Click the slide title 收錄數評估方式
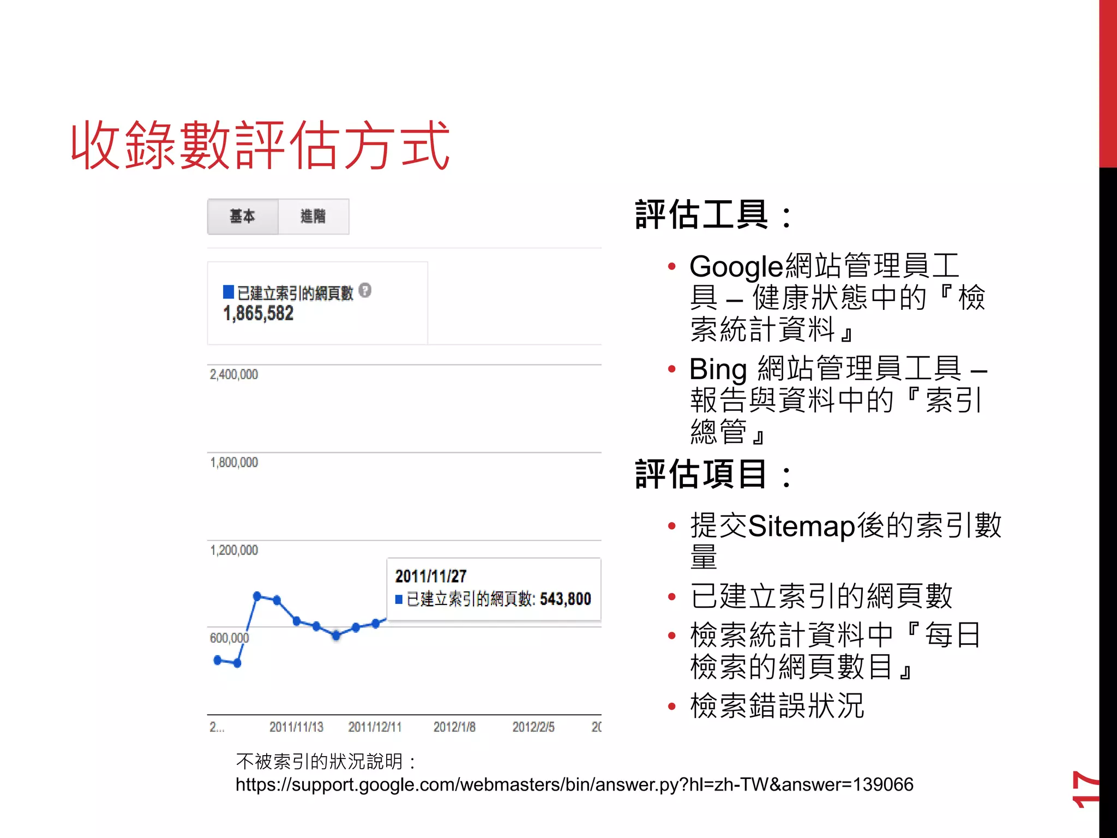 (260, 145)
